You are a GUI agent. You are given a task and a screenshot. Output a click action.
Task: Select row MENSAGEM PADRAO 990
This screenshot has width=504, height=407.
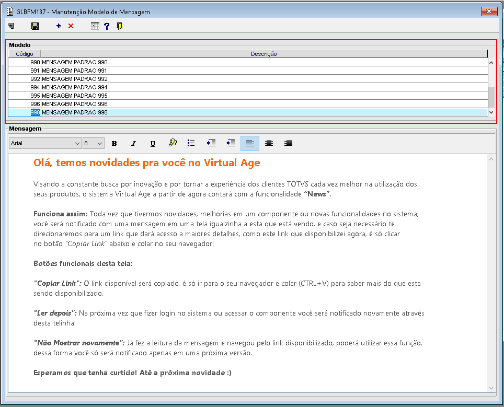click(x=248, y=62)
